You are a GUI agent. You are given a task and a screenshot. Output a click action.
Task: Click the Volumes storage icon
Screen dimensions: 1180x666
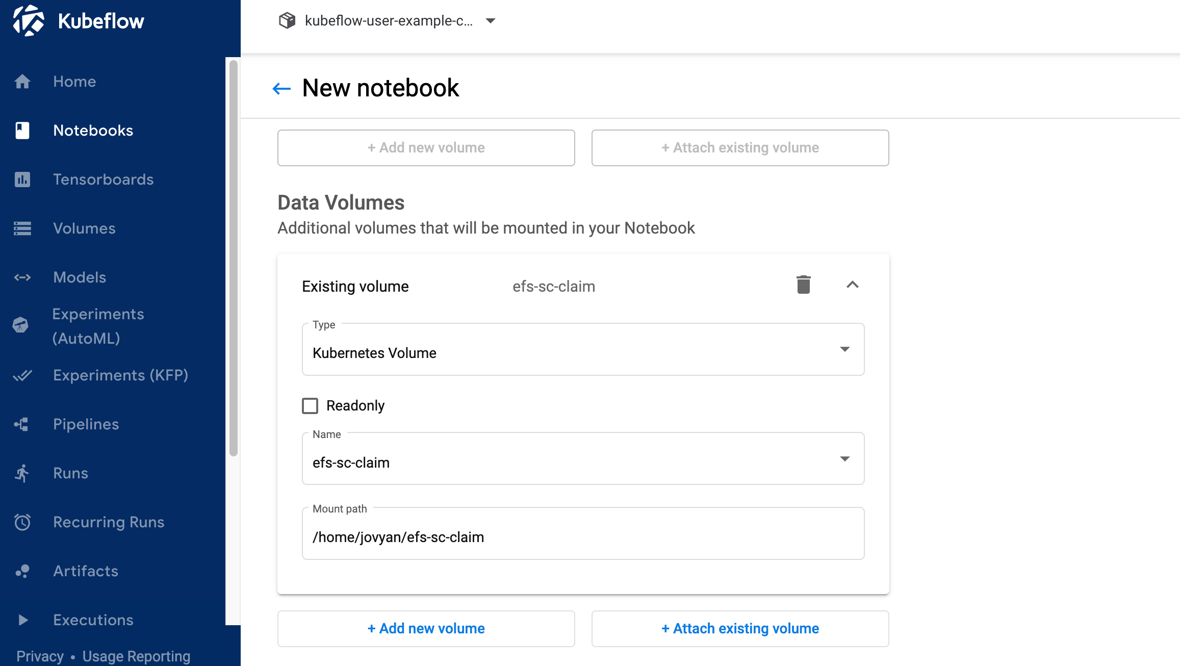pyautogui.click(x=22, y=228)
